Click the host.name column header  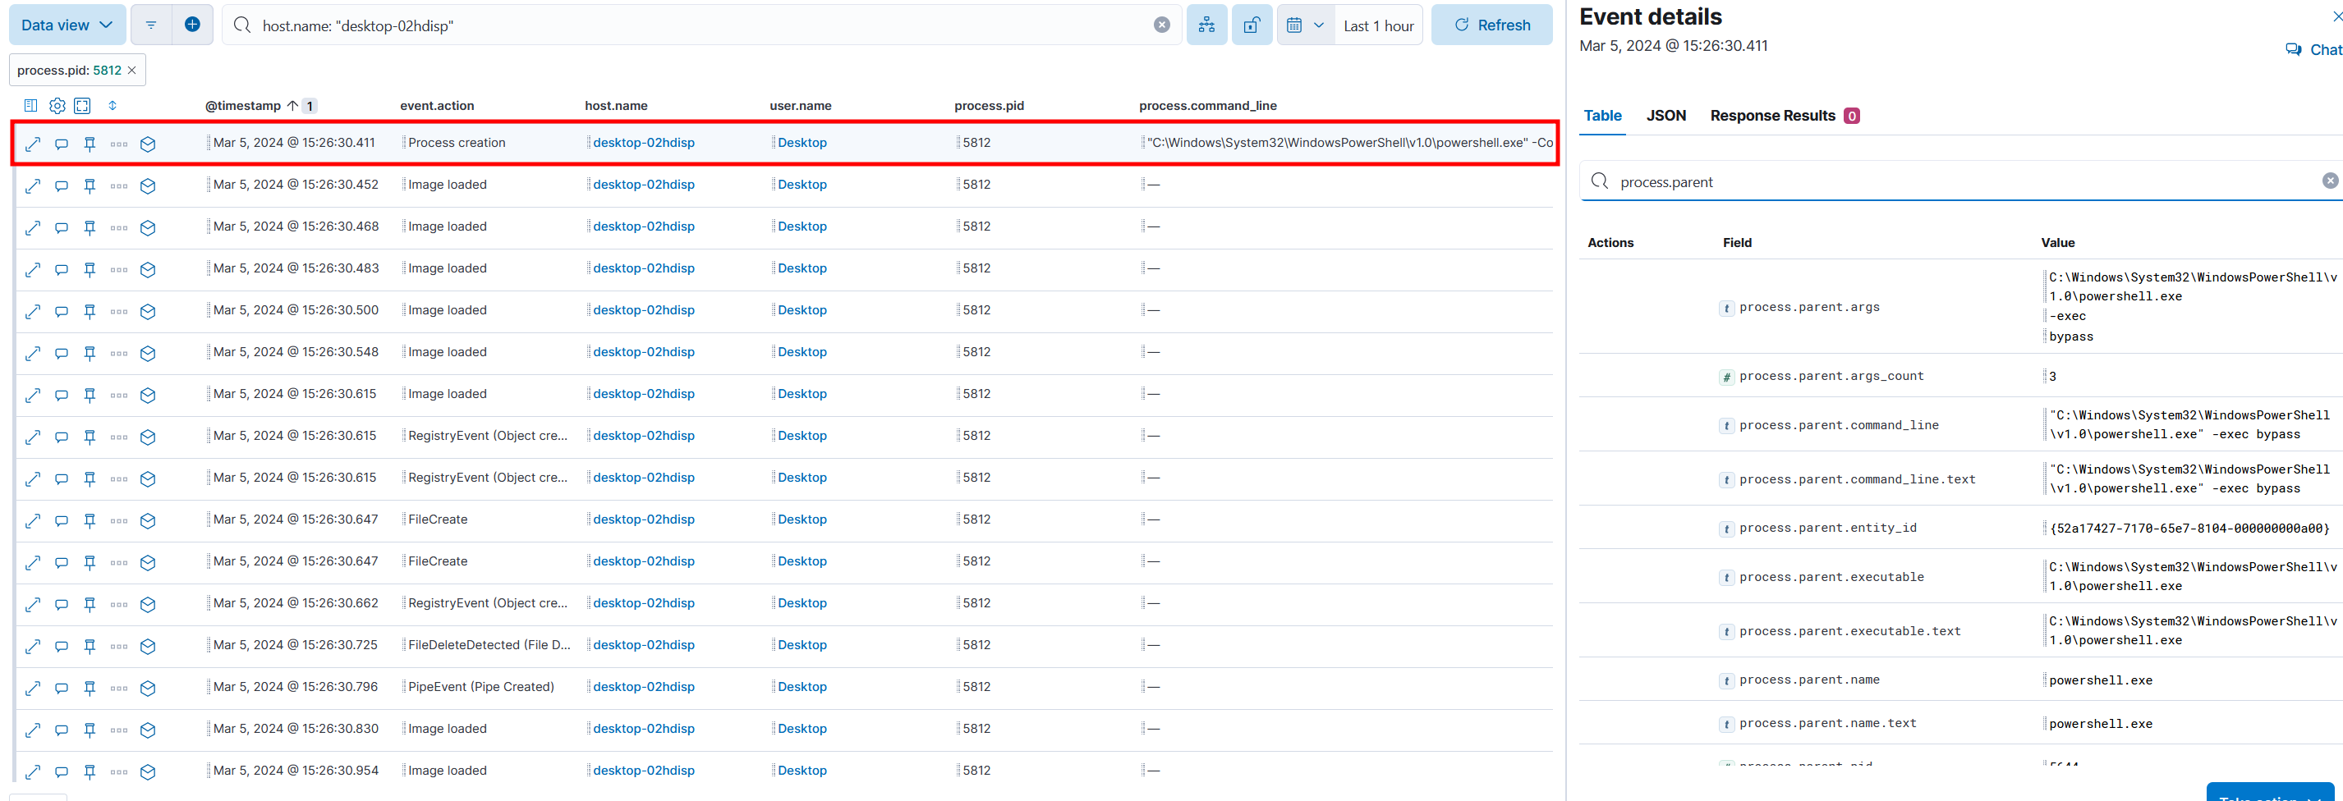(616, 106)
